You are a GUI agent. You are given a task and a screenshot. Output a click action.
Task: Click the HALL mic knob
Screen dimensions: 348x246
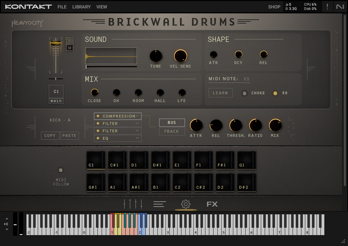(160, 93)
